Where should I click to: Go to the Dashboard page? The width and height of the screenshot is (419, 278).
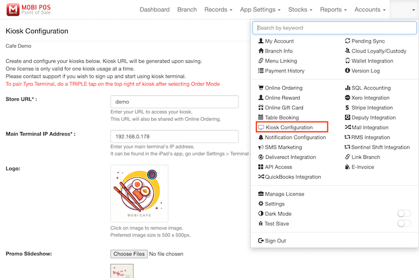coord(155,10)
